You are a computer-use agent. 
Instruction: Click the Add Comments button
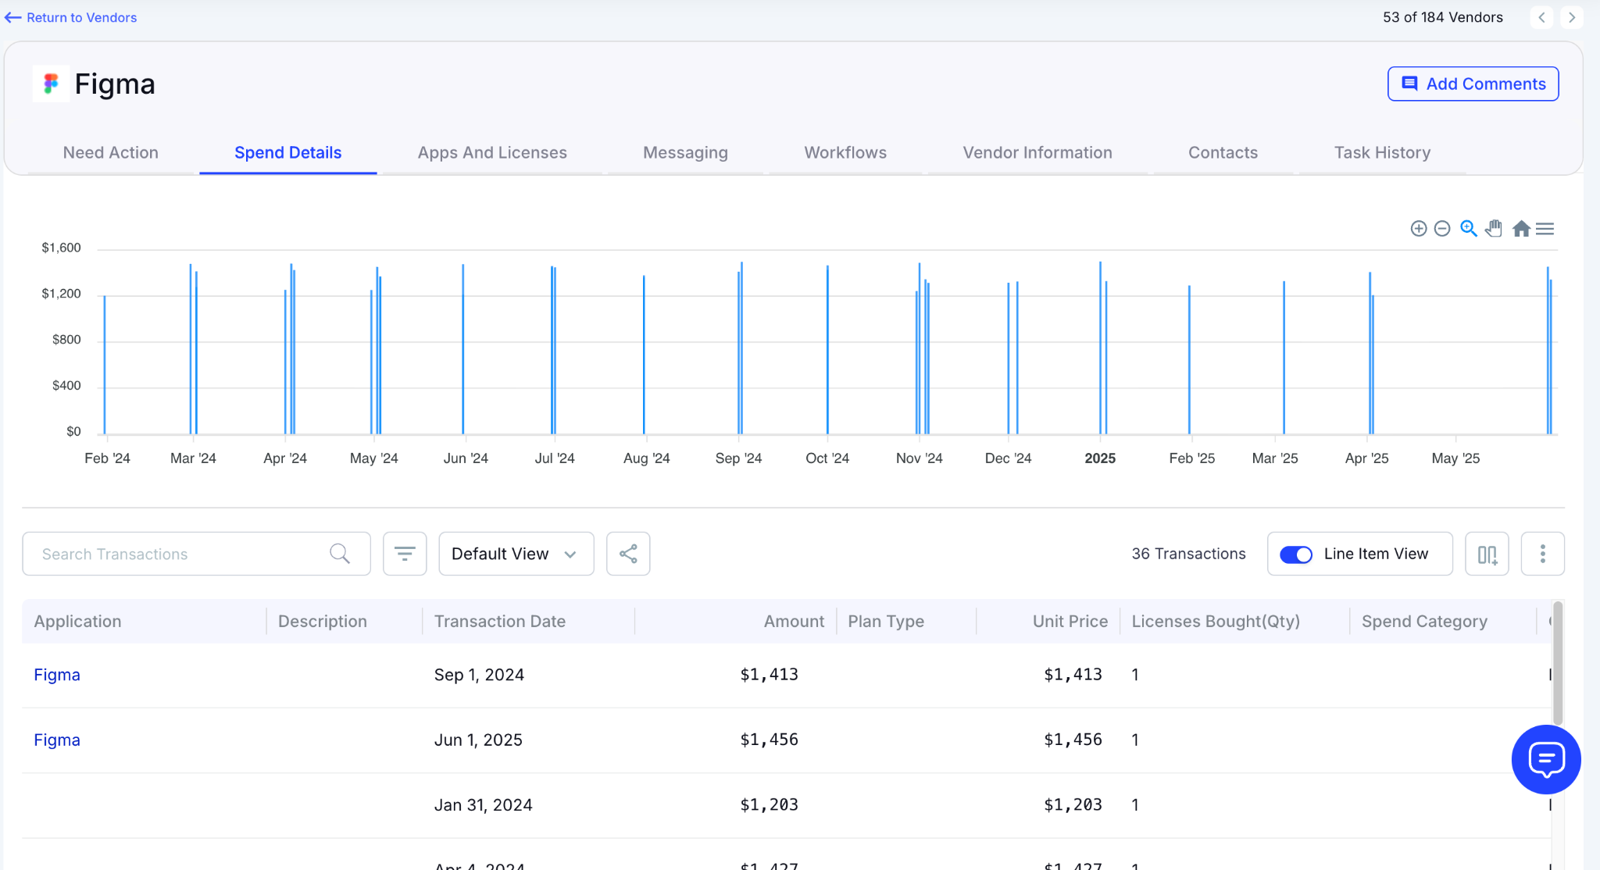click(1473, 84)
